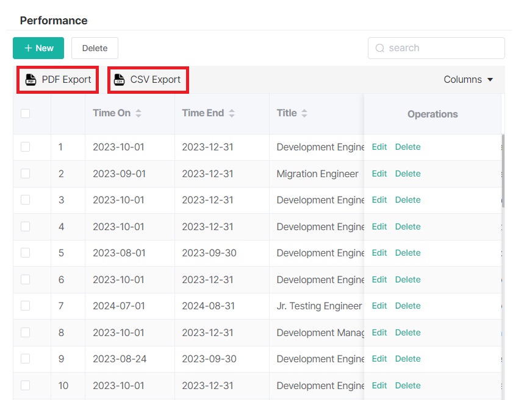
Task: Click the sort arrows next to Time On
Action: tap(138, 113)
